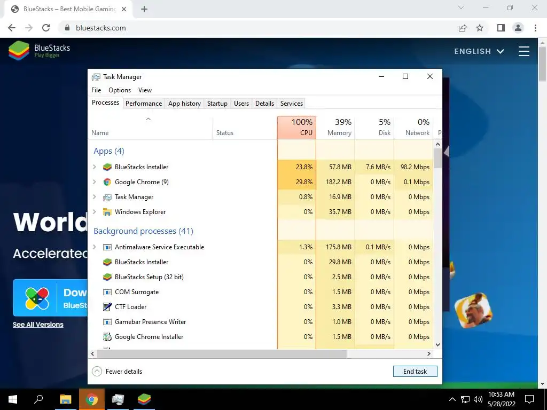Click the Google Chrome icon in Task Manager list
Screen dimensions: 547x410
pyautogui.click(x=107, y=182)
